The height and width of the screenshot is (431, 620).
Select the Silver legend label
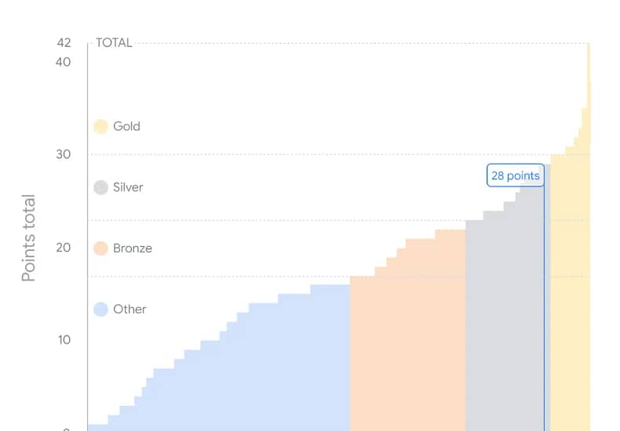pos(128,187)
